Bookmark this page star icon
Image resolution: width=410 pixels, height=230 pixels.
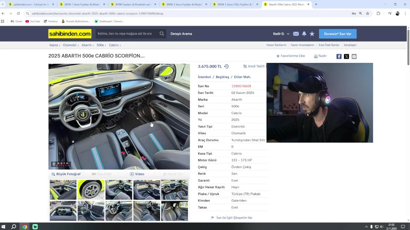367,13
